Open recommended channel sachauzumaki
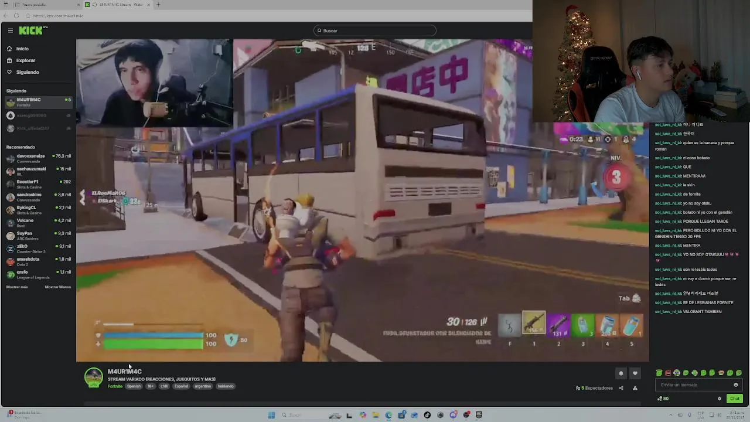 pos(38,171)
